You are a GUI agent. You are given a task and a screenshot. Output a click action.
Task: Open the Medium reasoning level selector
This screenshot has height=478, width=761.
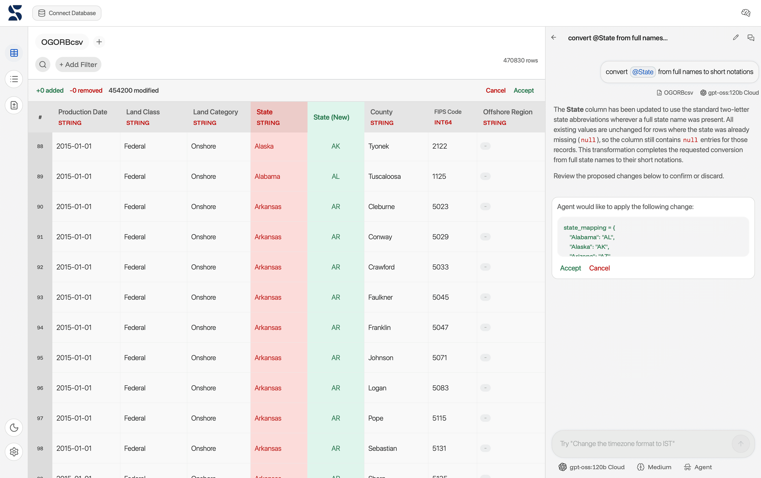pos(654,467)
